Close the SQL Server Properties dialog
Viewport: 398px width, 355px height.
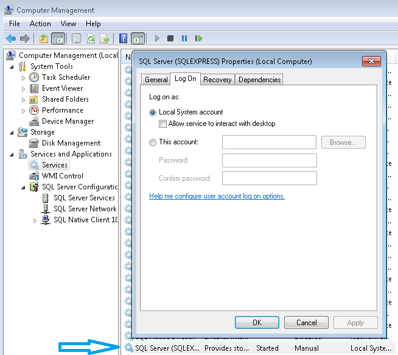(x=371, y=61)
